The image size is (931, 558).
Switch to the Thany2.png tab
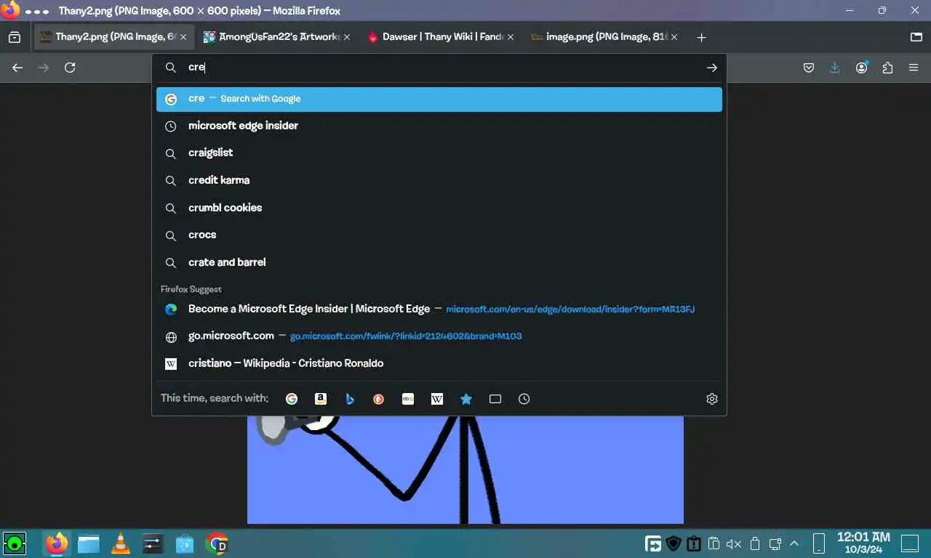pyautogui.click(x=114, y=37)
